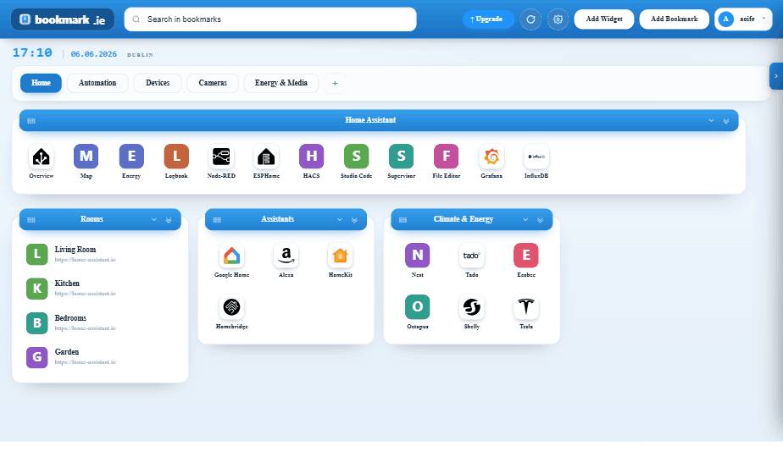Open the Tado bookmark
Image resolution: width=783 pixels, height=457 pixels.
(x=472, y=256)
